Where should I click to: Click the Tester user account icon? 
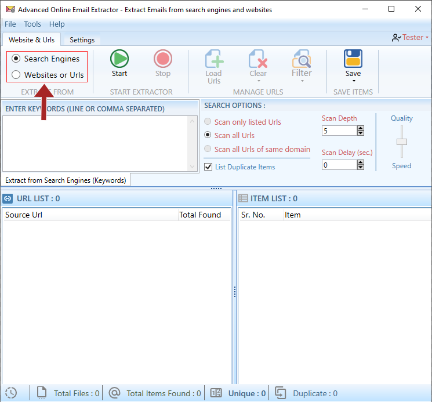396,38
